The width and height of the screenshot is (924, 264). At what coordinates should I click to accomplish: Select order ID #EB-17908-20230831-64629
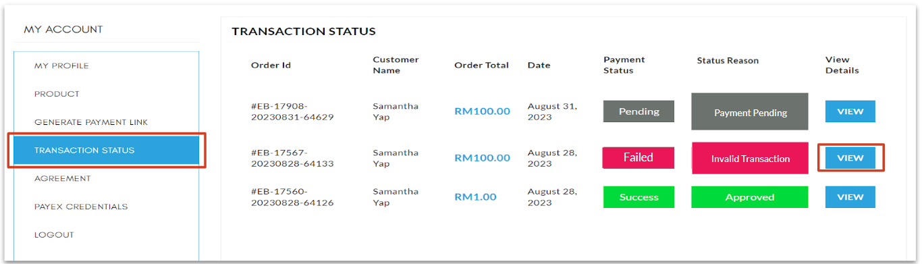coord(292,111)
